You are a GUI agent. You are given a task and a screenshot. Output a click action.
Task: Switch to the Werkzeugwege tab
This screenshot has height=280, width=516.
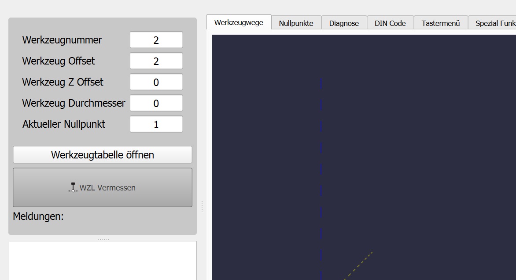click(x=239, y=22)
